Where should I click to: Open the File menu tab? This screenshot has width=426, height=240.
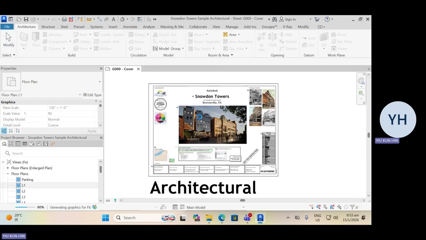[x=7, y=27]
